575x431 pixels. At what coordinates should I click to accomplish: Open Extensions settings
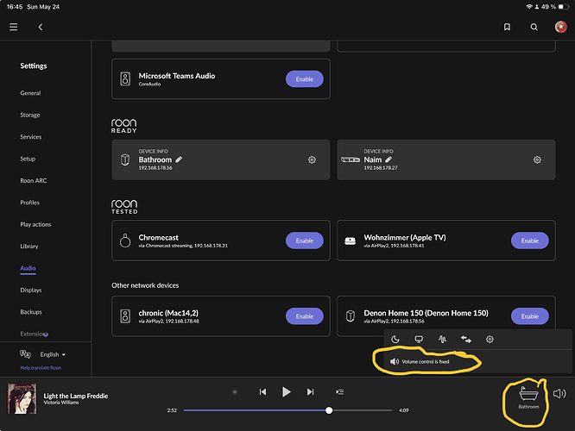[x=35, y=334]
